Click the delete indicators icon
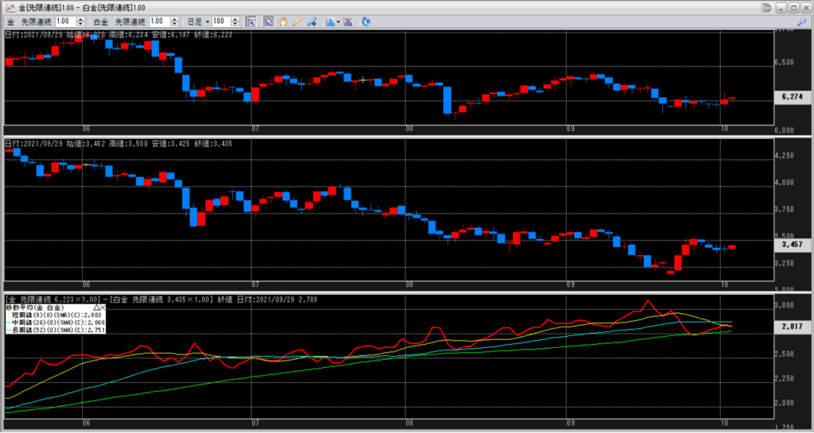Viewport: 814px width, 433px height. 348,21
